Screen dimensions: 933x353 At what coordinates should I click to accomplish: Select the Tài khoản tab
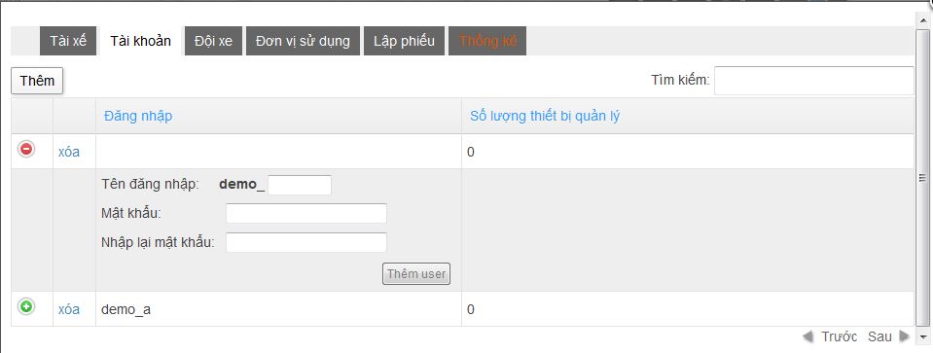pyautogui.click(x=140, y=41)
